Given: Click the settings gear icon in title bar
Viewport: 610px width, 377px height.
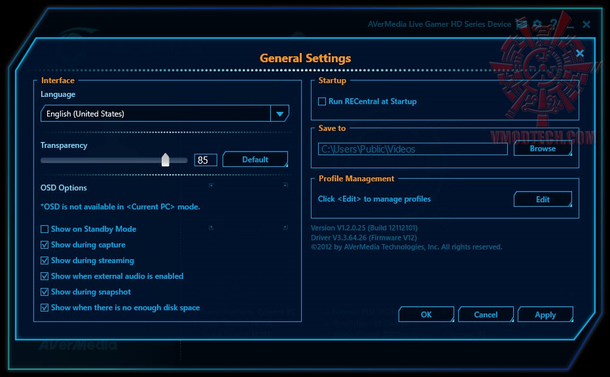Looking at the screenshot, I should [x=537, y=24].
